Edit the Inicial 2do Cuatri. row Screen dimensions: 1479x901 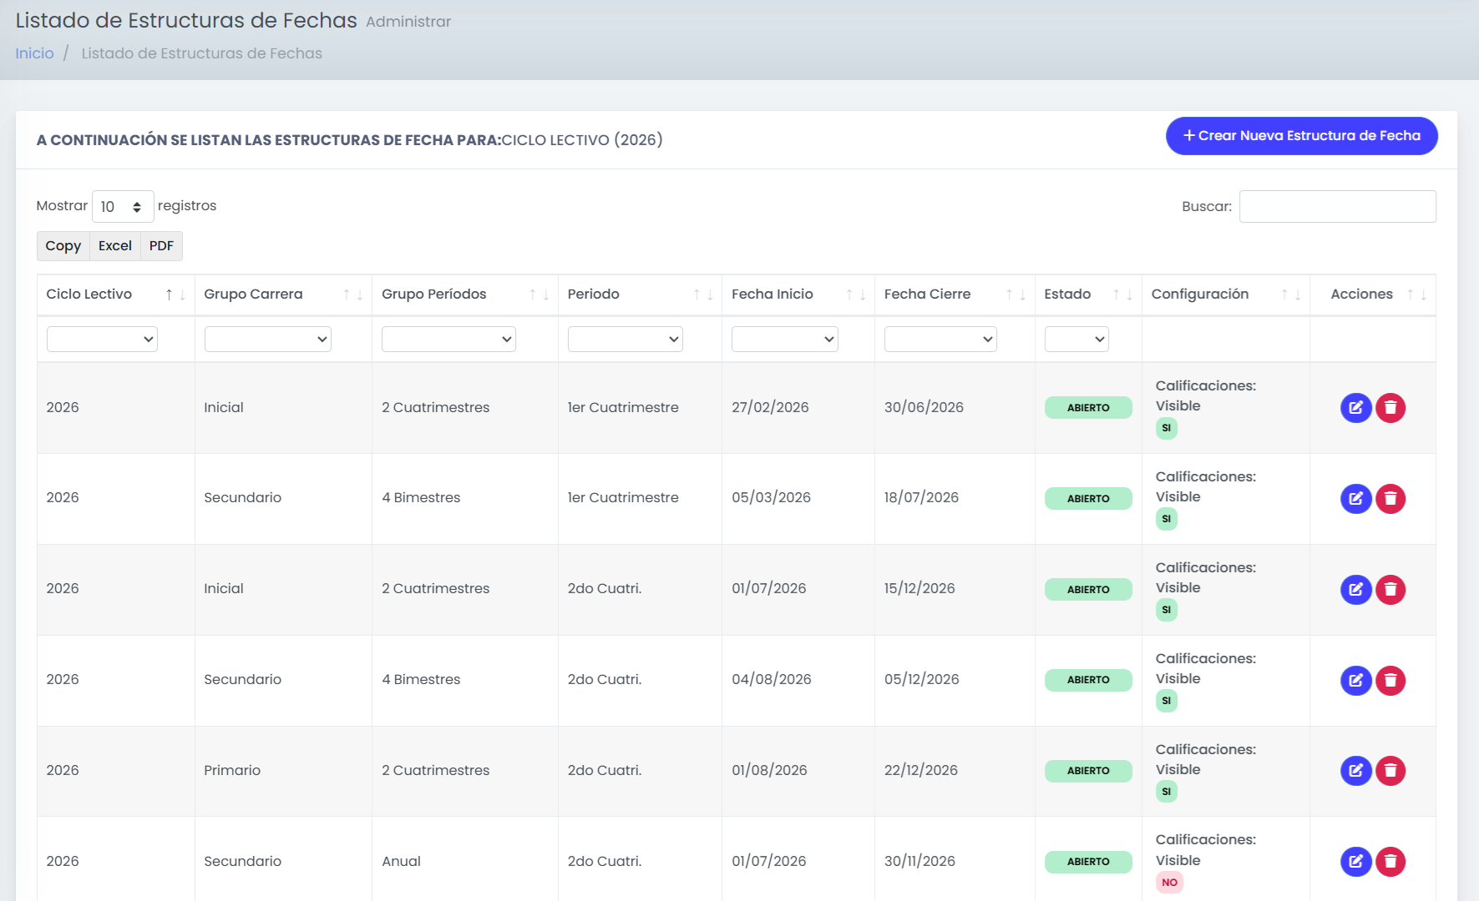1356,590
